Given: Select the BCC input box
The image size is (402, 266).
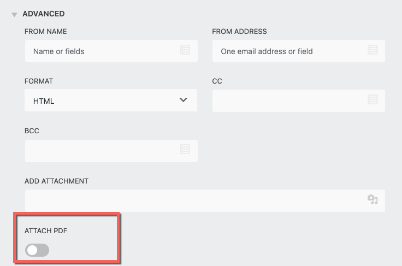Looking at the screenshot, I should 101,150.
